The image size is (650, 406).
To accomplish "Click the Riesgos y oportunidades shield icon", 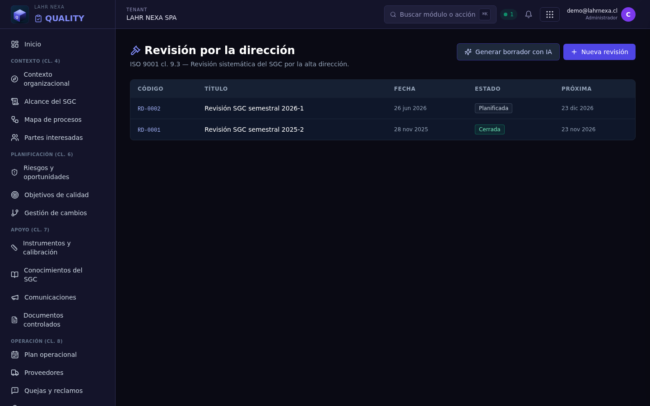I will [x=14, y=172].
